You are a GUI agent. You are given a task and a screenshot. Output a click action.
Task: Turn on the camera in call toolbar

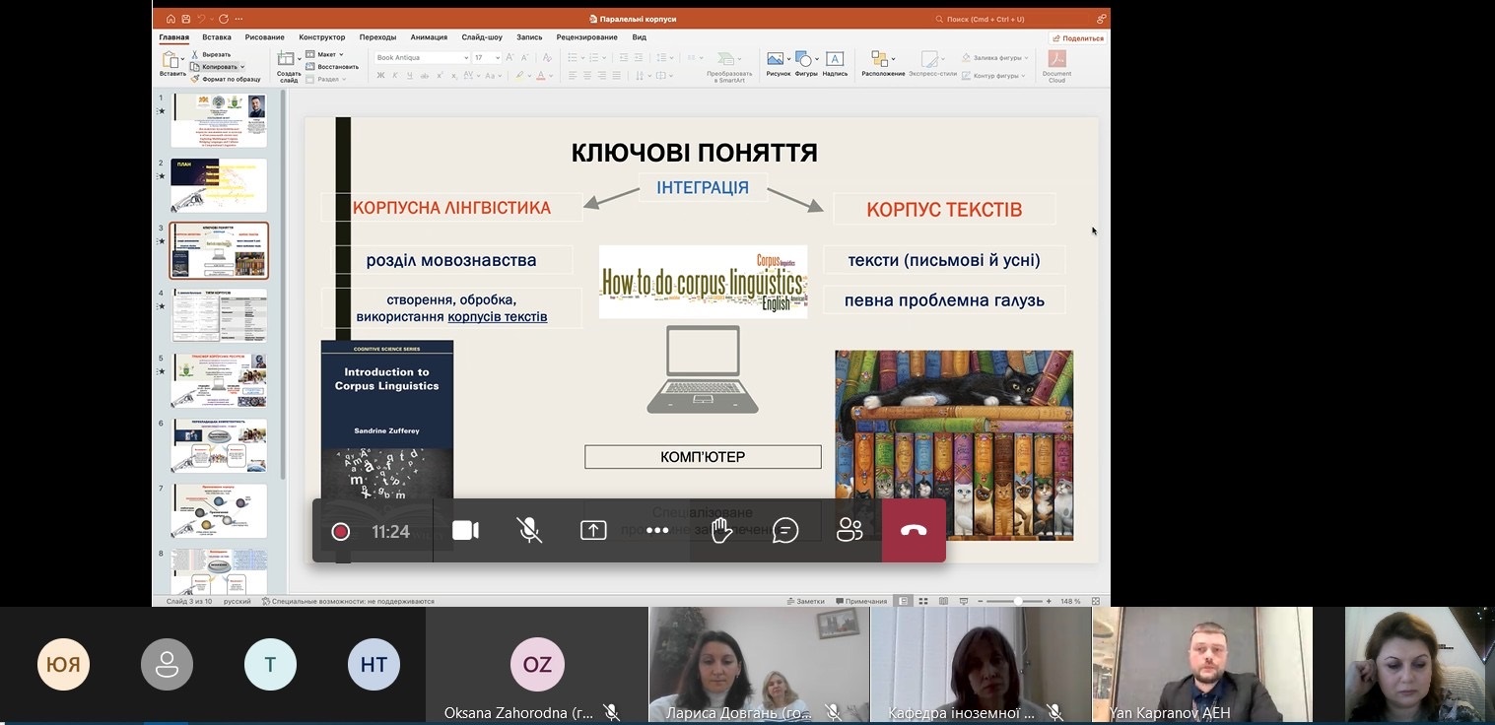tap(465, 531)
